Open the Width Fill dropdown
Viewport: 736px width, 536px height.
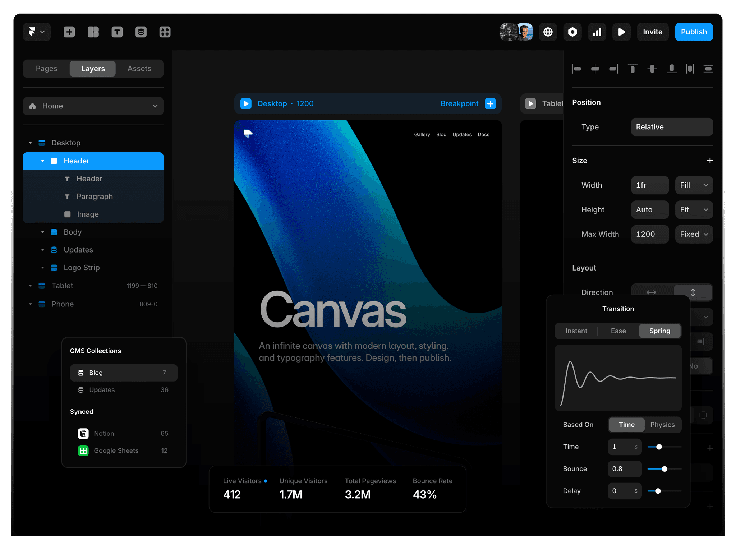pyautogui.click(x=694, y=185)
